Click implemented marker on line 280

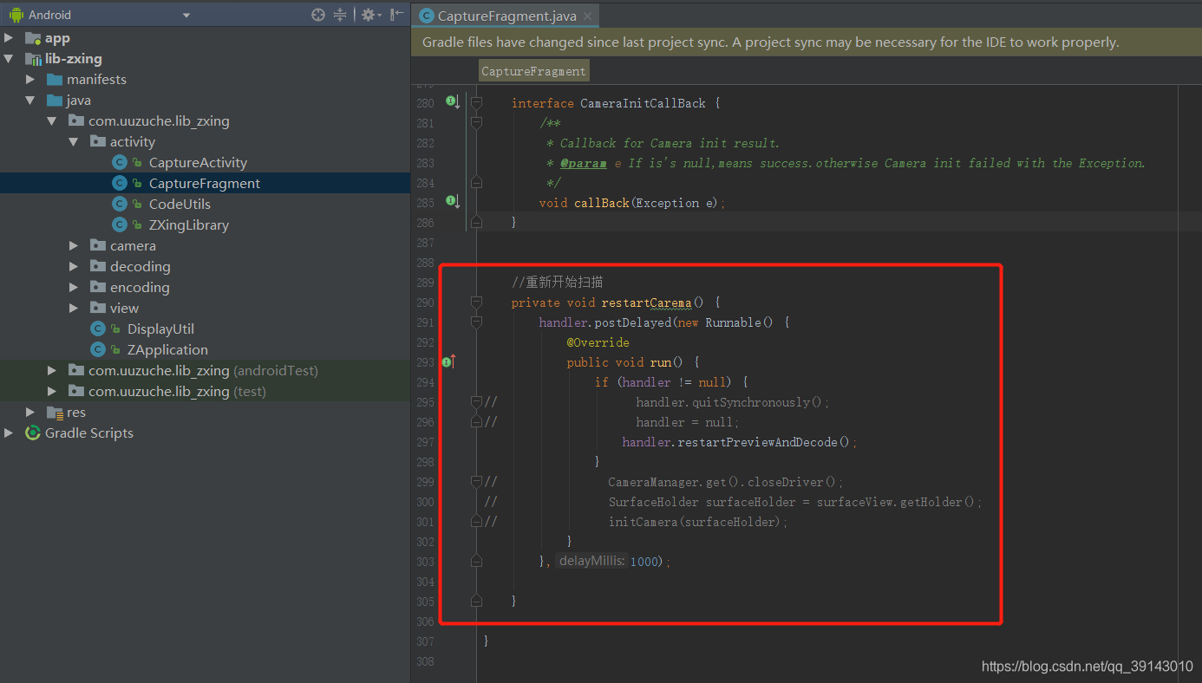click(452, 102)
